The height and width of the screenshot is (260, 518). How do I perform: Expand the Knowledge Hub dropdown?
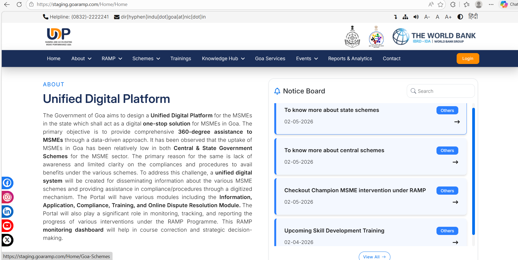(x=223, y=59)
